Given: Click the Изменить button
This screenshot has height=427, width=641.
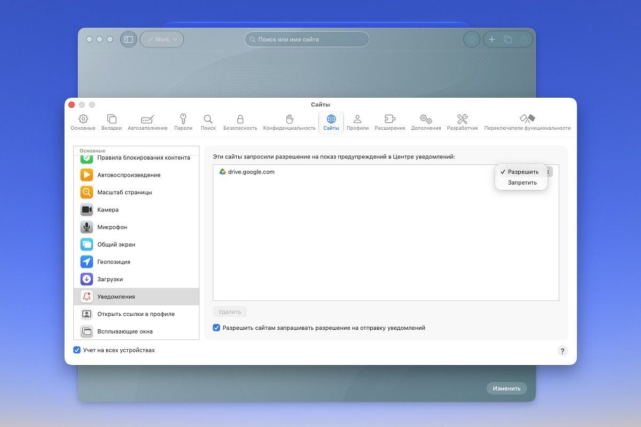Looking at the screenshot, I should tap(506, 389).
